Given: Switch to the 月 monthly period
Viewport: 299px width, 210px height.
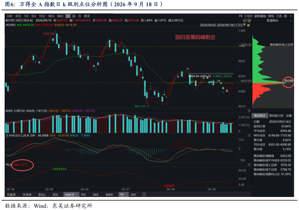Looking at the screenshot, I should pos(79,16).
